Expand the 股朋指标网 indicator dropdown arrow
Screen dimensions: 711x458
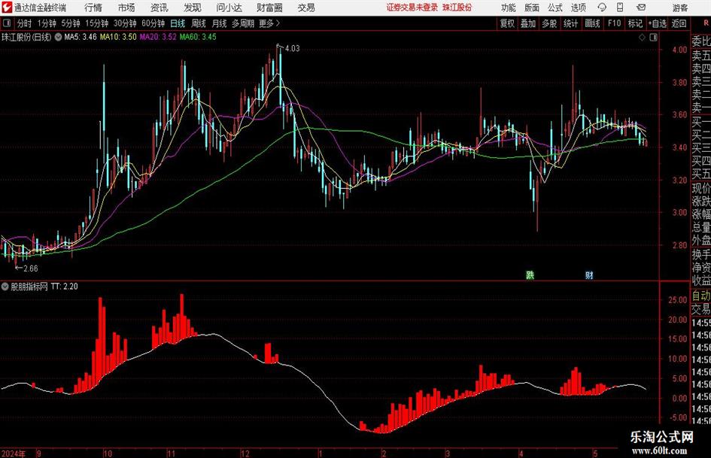5,287
